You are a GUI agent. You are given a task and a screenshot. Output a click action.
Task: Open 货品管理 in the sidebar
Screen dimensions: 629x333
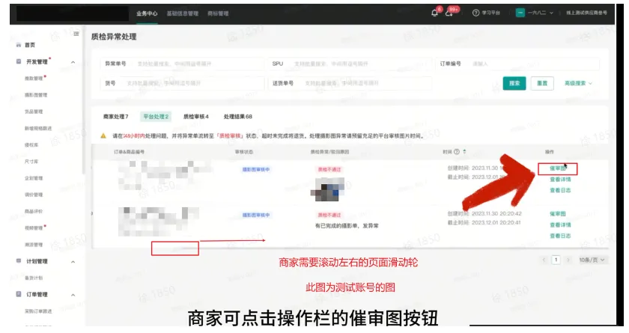pos(34,111)
